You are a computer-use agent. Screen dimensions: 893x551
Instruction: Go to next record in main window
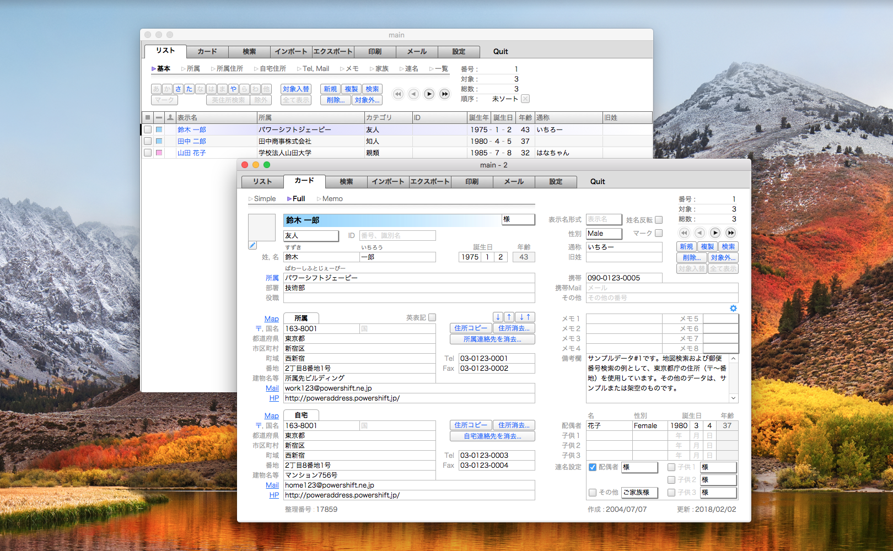[x=429, y=94]
